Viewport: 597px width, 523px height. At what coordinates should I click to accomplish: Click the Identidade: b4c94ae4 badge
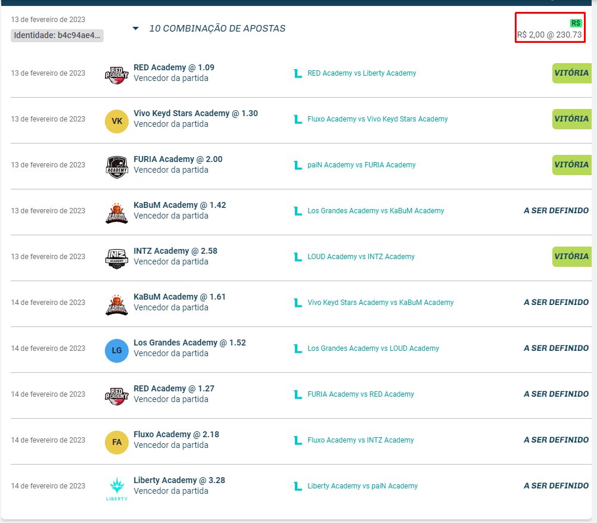click(x=57, y=35)
